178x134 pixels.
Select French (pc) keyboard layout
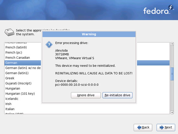[x=14, y=53]
